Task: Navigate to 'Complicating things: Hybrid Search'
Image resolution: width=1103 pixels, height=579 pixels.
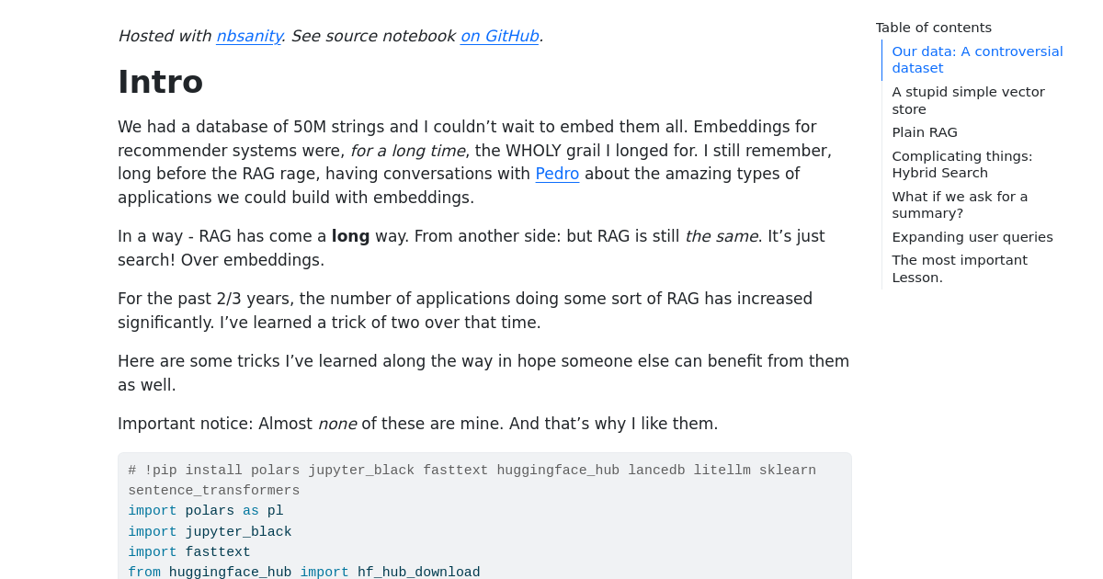Action: [x=961, y=164]
